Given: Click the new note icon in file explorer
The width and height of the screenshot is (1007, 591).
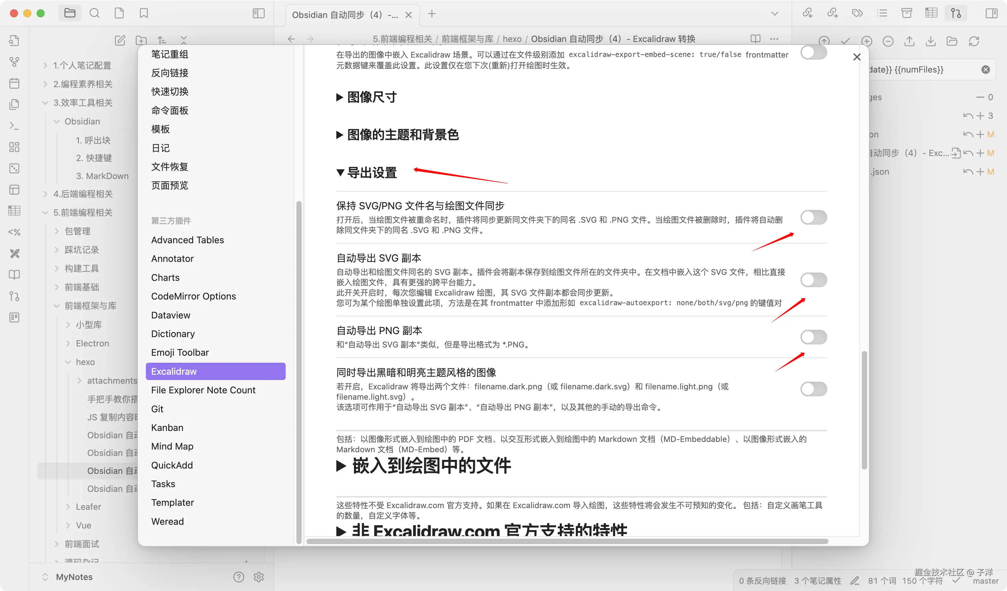Looking at the screenshot, I should 120,40.
